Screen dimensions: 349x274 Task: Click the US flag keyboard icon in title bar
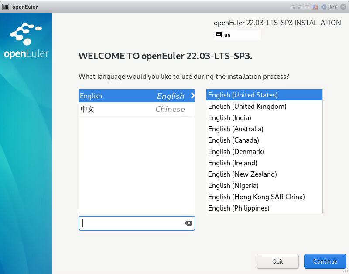315,7
